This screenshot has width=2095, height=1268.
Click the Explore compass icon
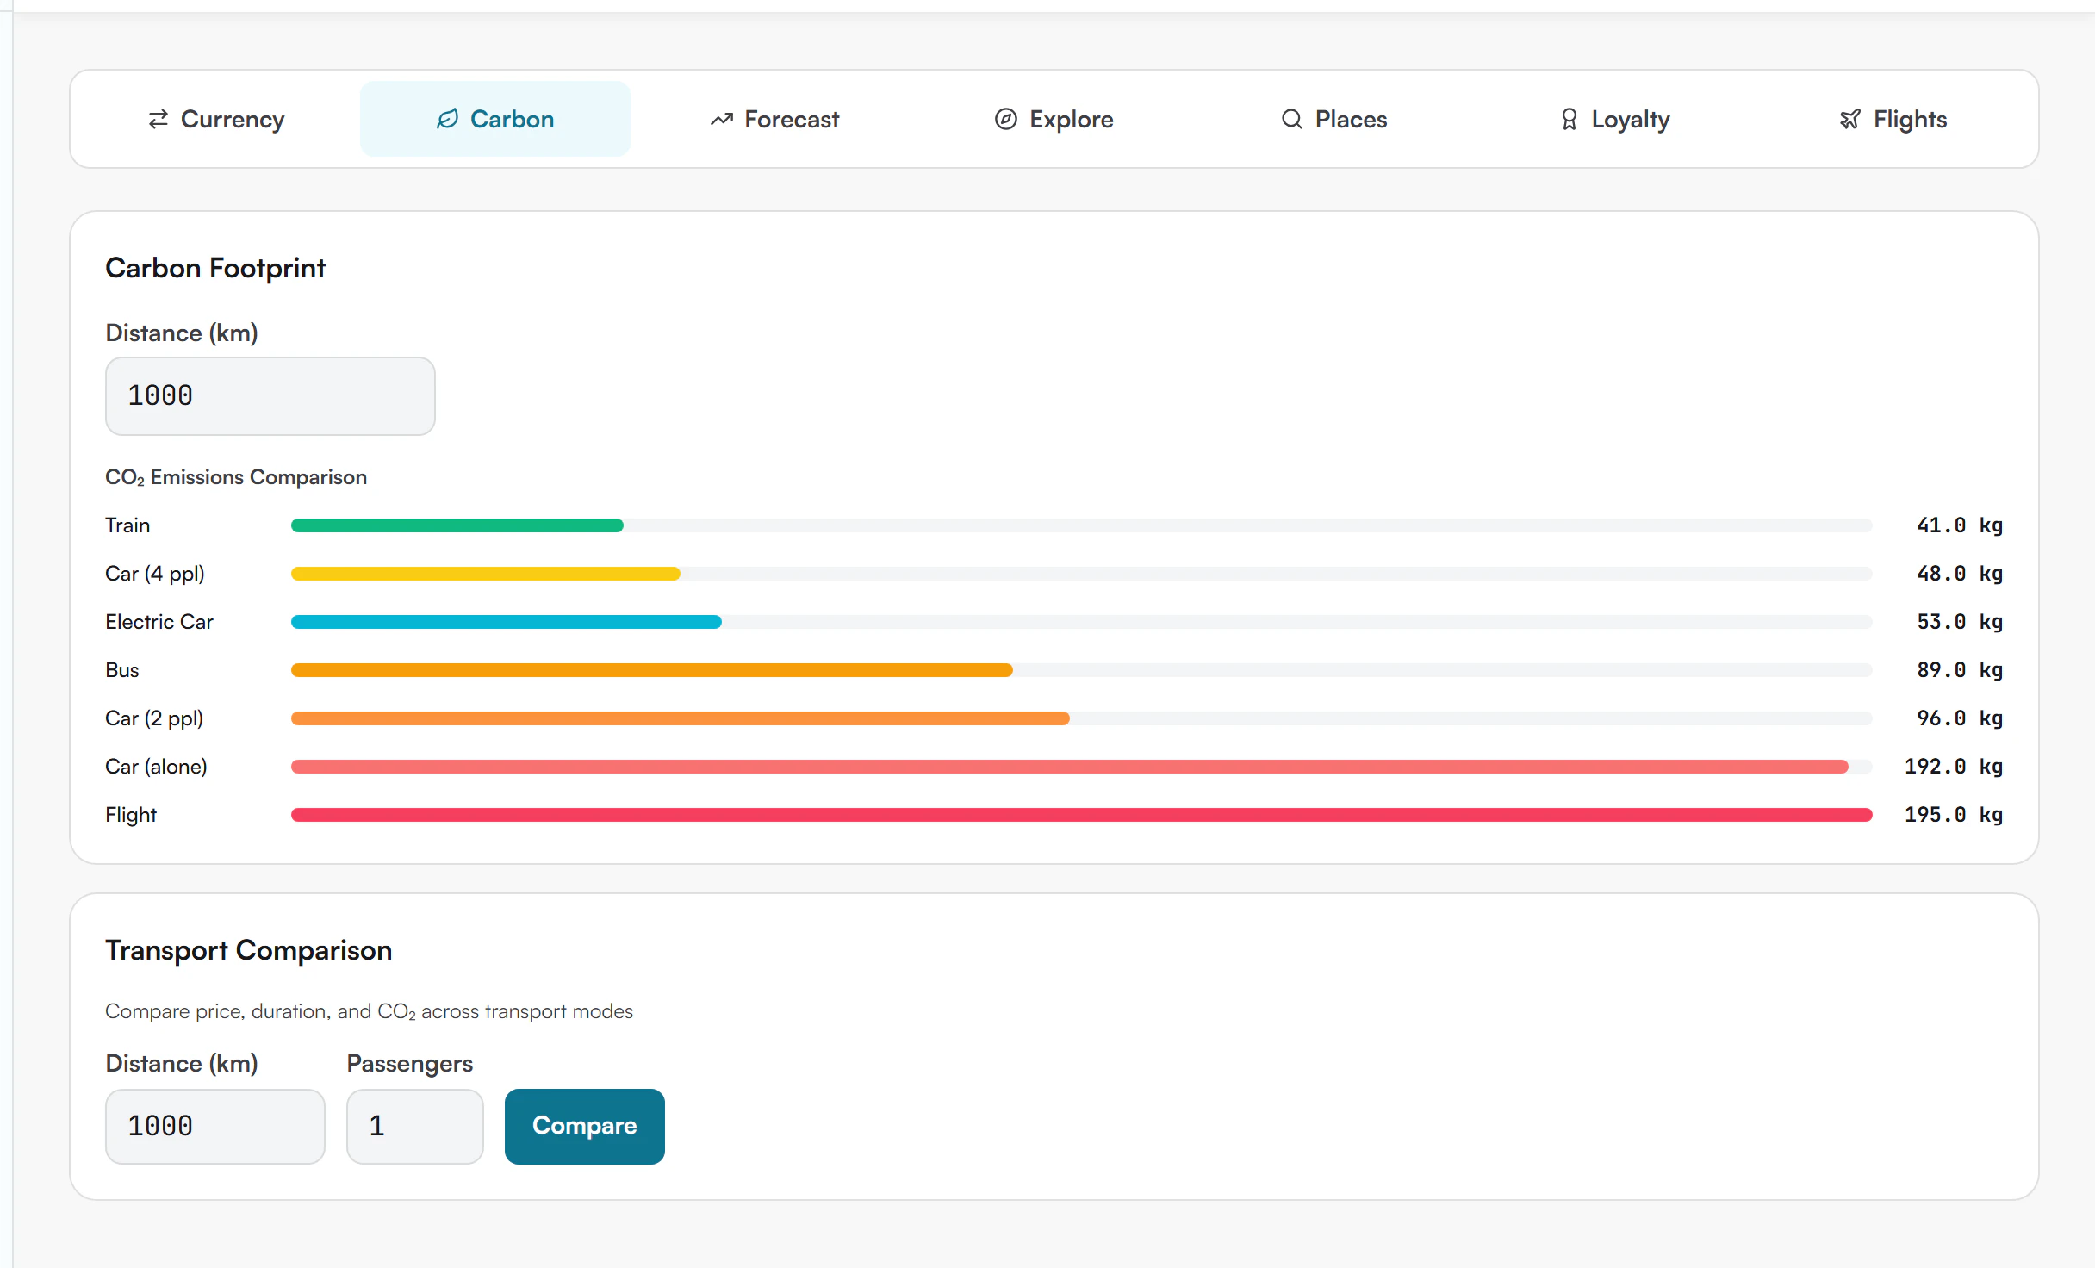click(1006, 119)
